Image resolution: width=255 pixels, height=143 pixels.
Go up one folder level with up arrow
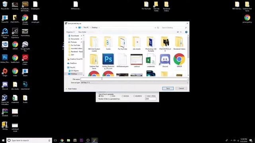pos(76,27)
